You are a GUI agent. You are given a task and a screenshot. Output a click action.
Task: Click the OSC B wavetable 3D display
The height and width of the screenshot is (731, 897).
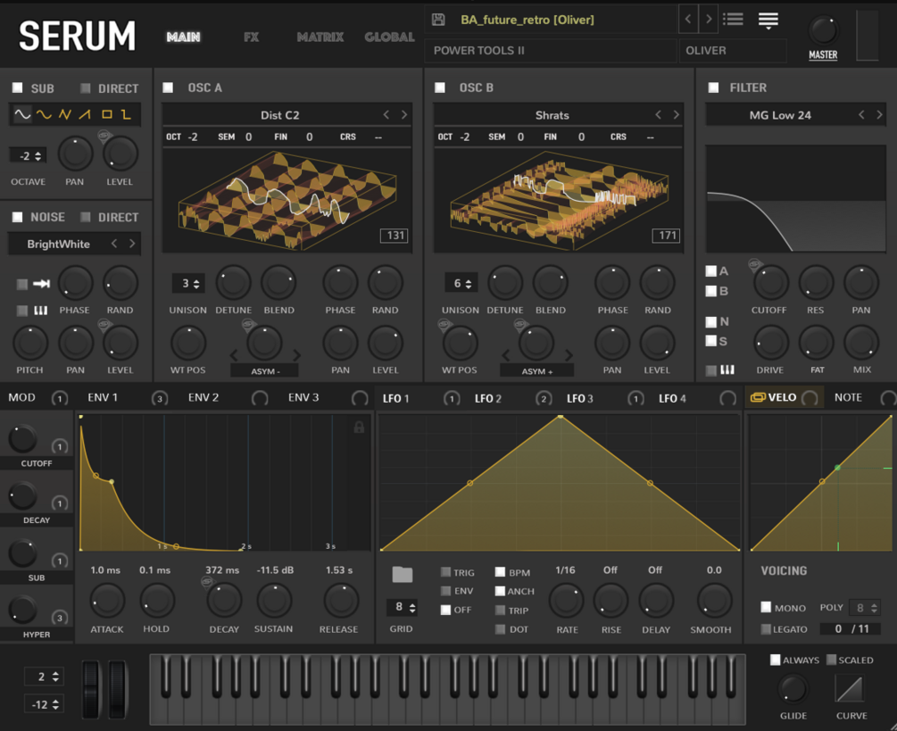click(559, 200)
